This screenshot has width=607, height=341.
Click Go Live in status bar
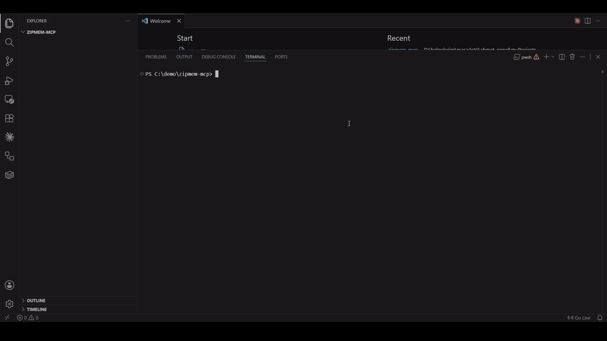point(579,318)
